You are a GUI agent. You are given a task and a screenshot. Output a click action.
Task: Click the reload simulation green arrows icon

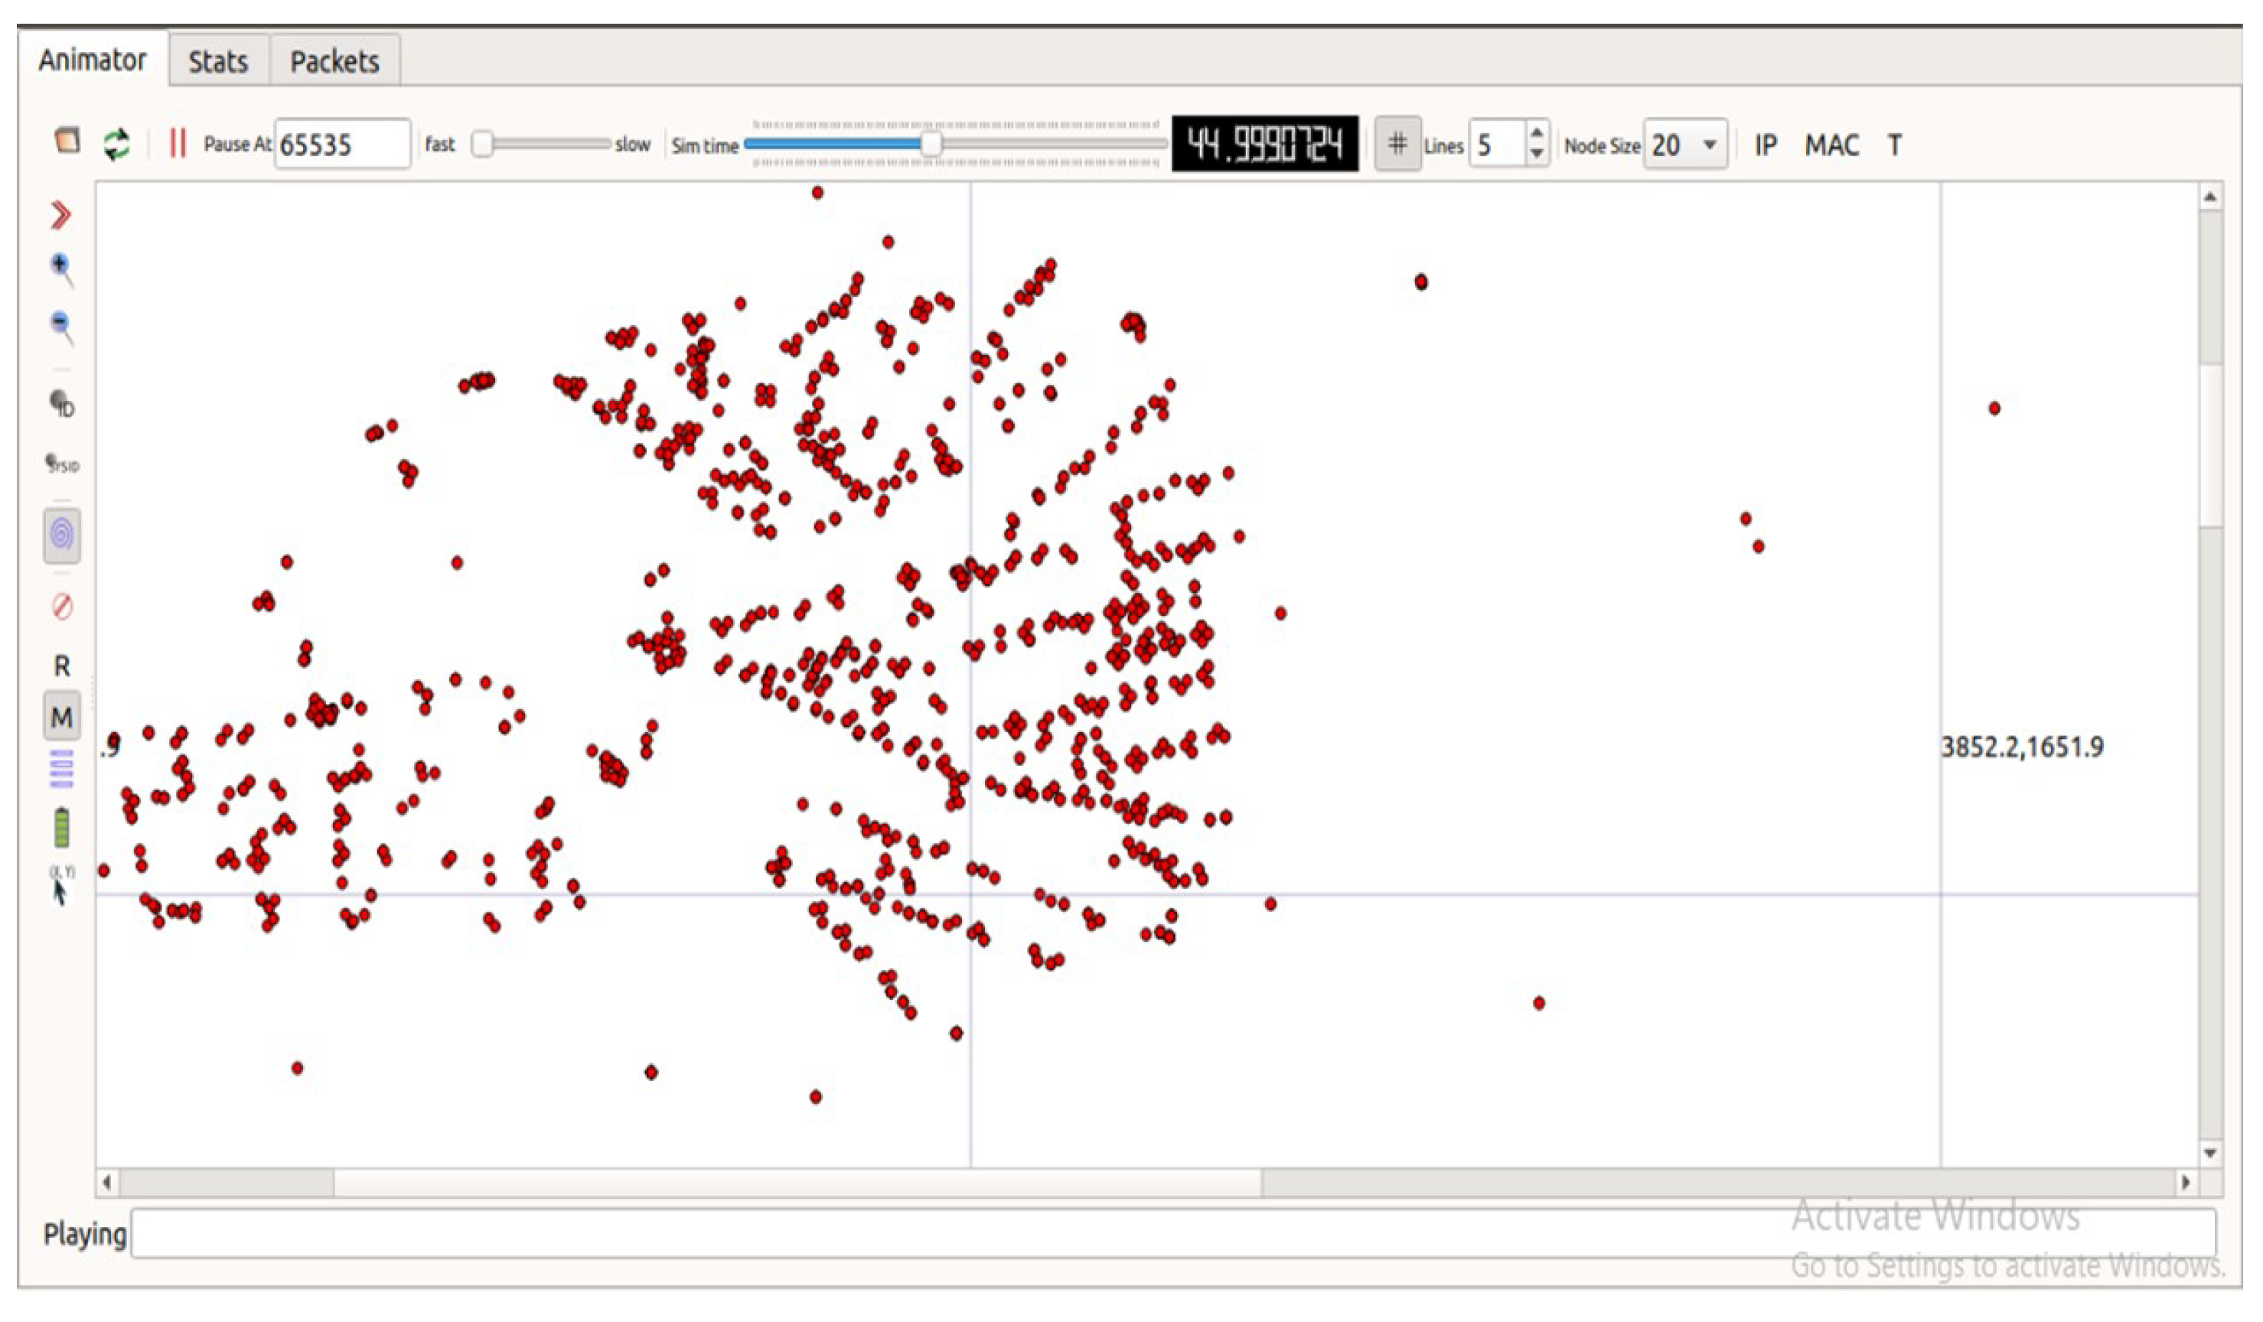coord(117,144)
